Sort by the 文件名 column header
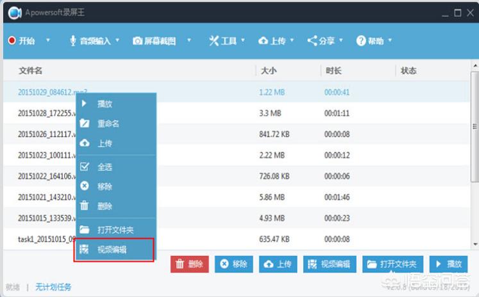This screenshot has width=479, height=297. 30,71
